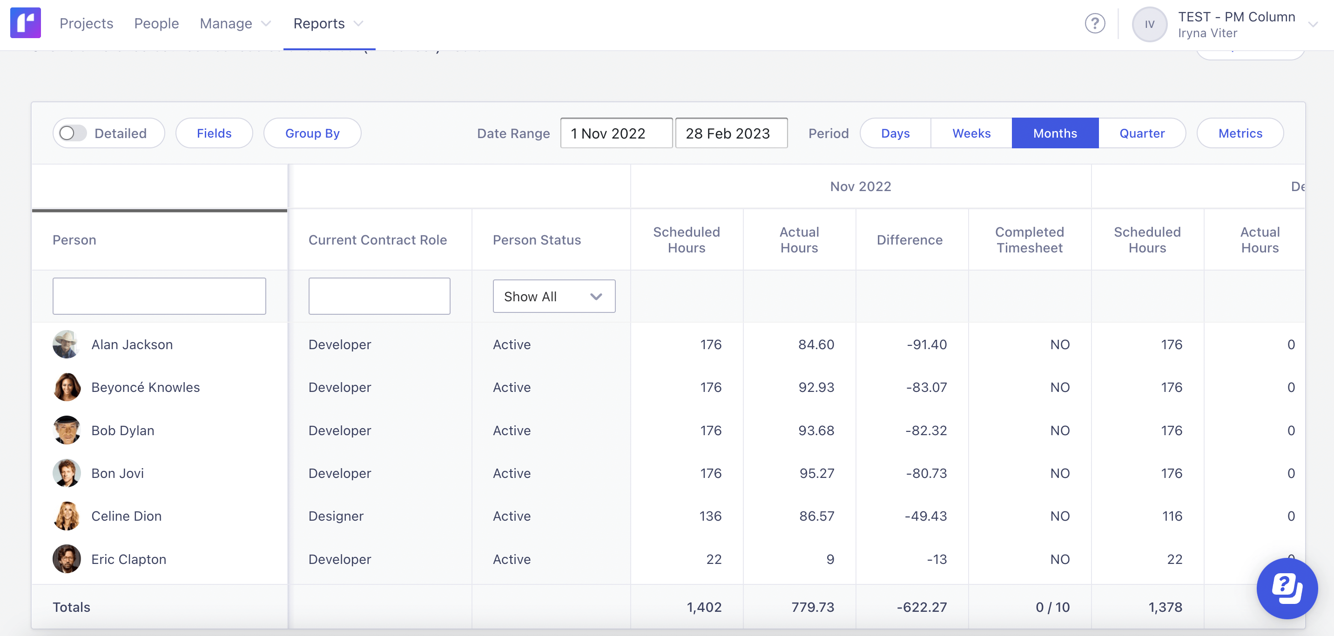Click the IV user avatar
This screenshot has height=636, width=1334.
point(1149,24)
